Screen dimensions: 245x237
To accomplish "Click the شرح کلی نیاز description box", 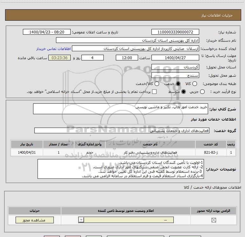I will point(121,109).
